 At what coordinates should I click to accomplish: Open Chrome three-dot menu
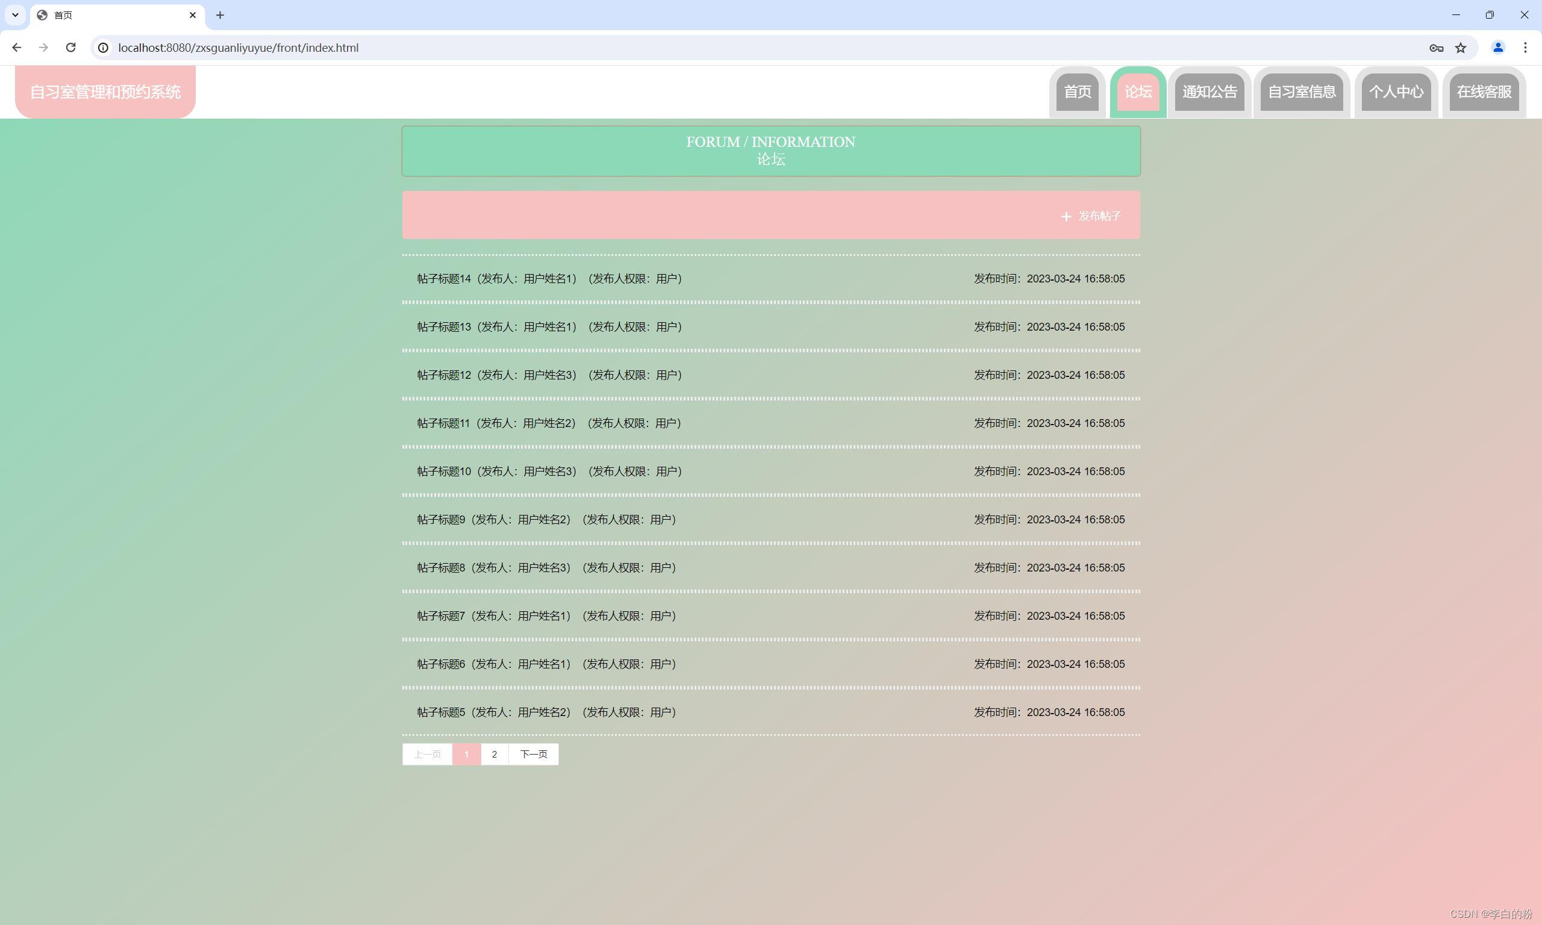click(1525, 48)
